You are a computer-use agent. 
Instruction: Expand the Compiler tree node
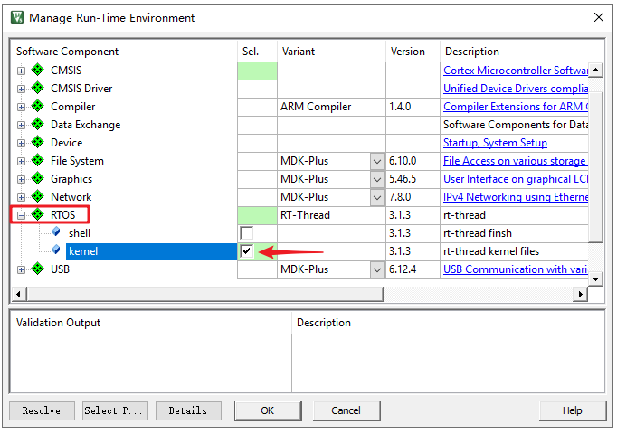click(21, 107)
